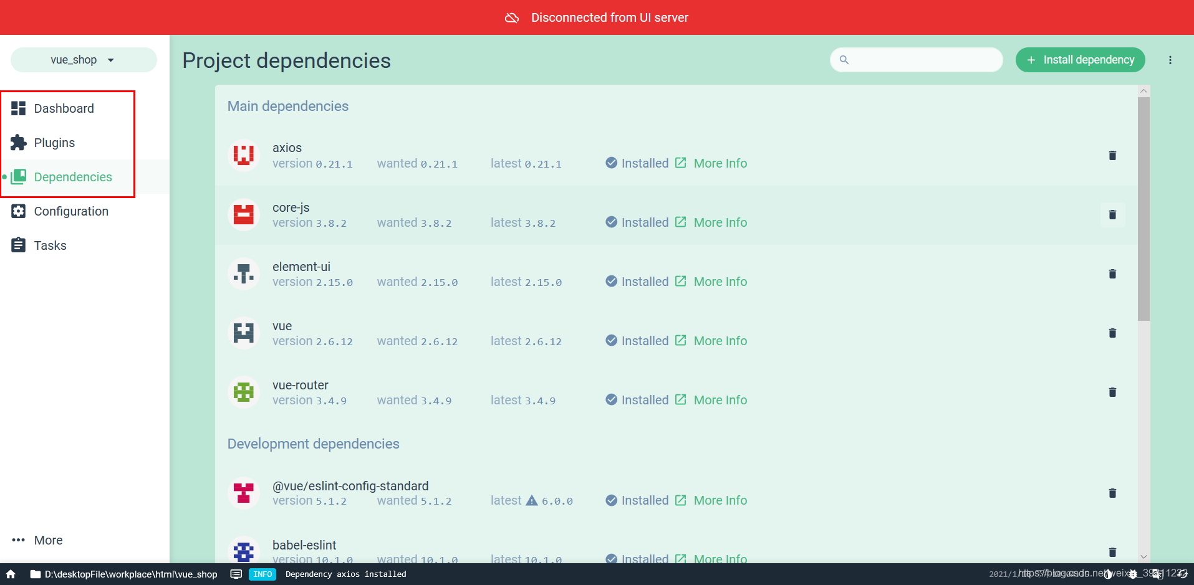The width and height of the screenshot is (1194, 585).
Task: Uninstall axios with its trash icon
Action: (x=1112, y=155)
